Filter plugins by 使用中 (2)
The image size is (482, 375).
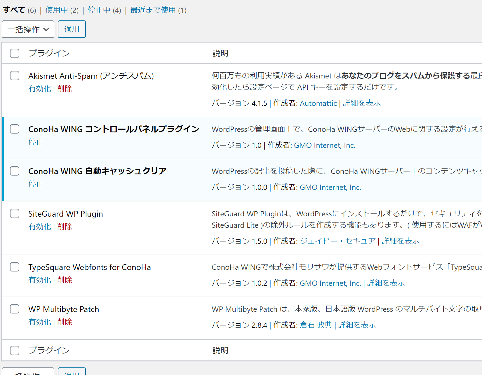[62, 10]
